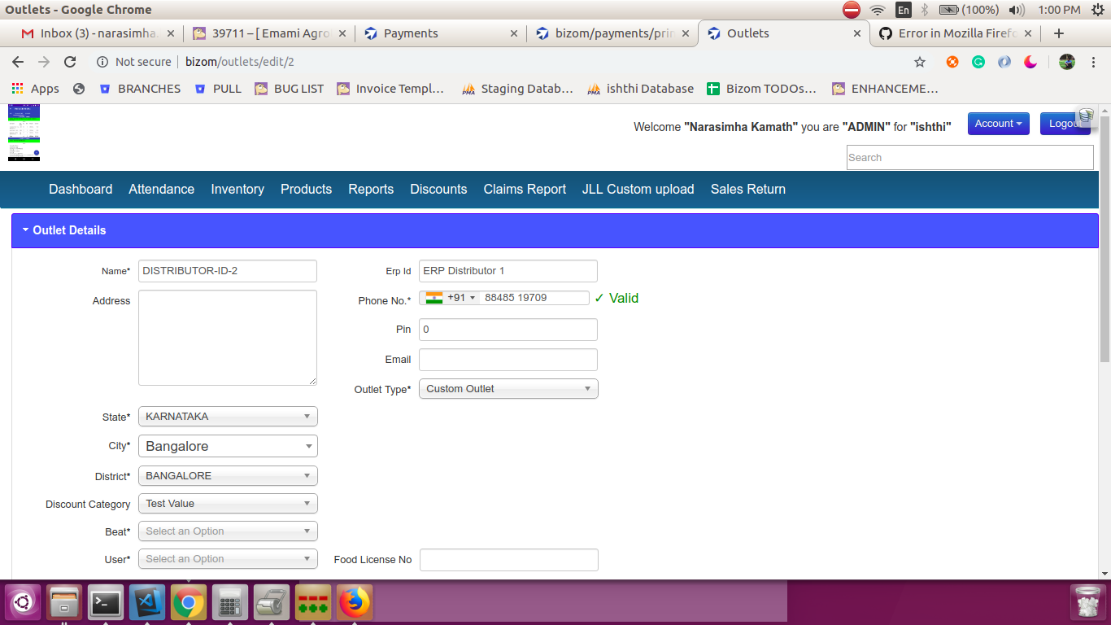1111x625 pixels.
Task: Open the Terminal from the dock
Action: tap(106, 603)
